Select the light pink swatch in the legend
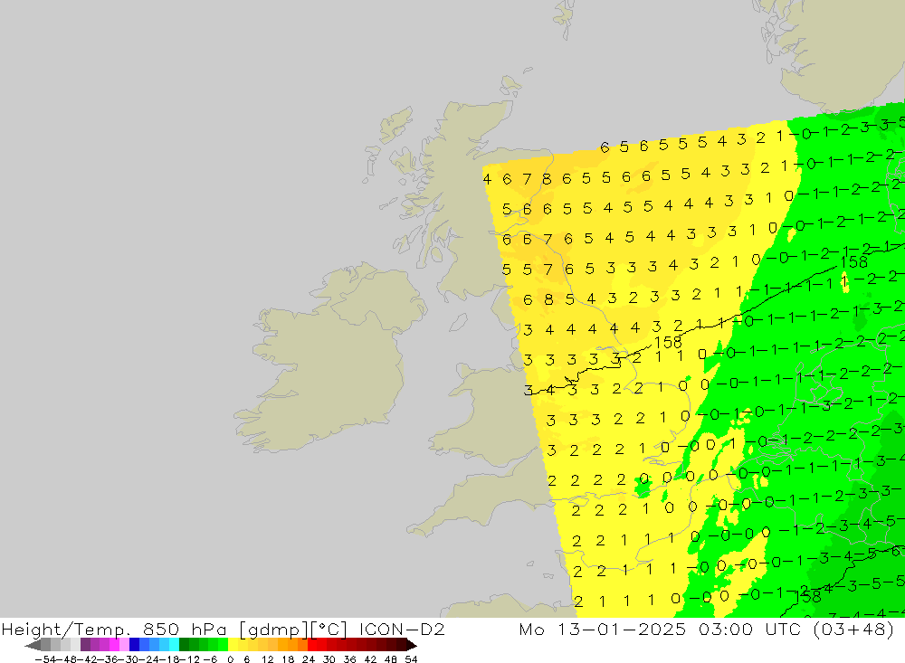905x663 pixels. click(124, 645)
